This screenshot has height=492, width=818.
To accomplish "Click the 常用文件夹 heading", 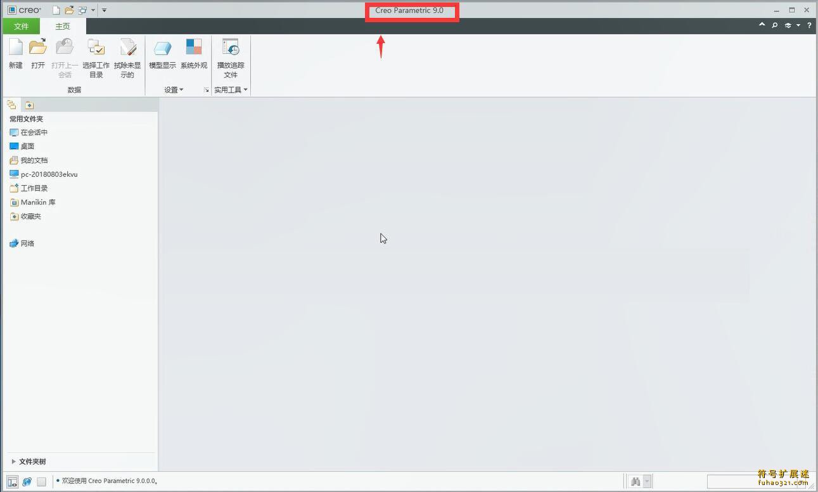I will click(26, 119).
